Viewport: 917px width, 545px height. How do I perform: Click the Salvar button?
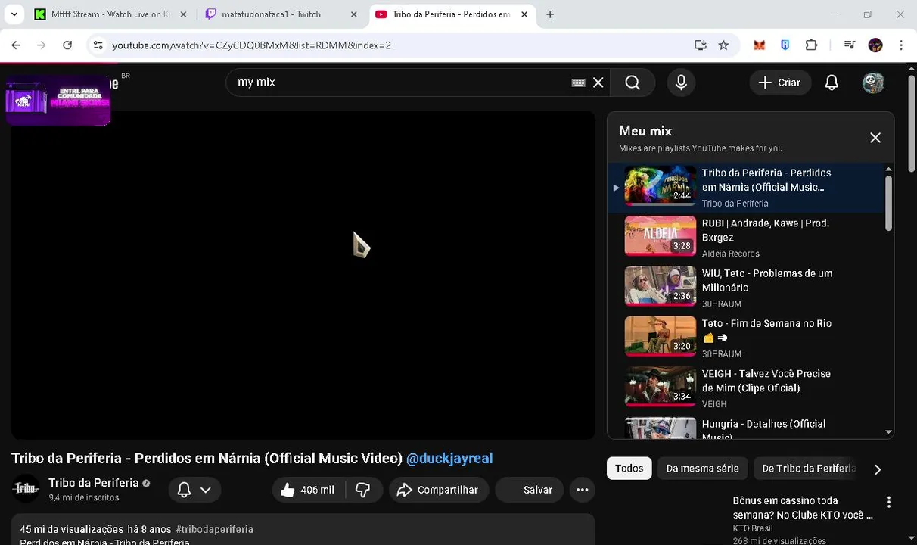click(x=530, y=490)
